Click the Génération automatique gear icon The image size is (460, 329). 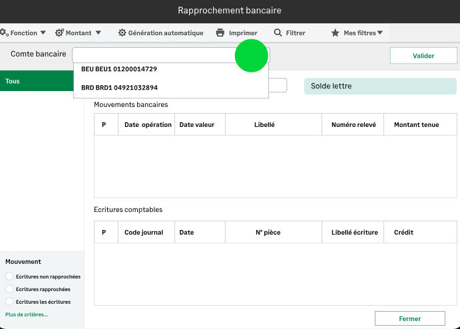coord(122,33)
